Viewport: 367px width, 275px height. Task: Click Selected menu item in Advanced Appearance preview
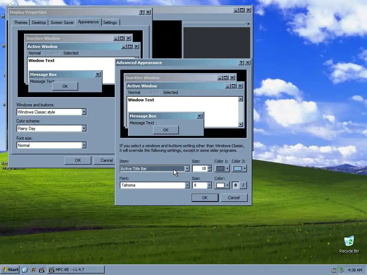click(170, 92)
